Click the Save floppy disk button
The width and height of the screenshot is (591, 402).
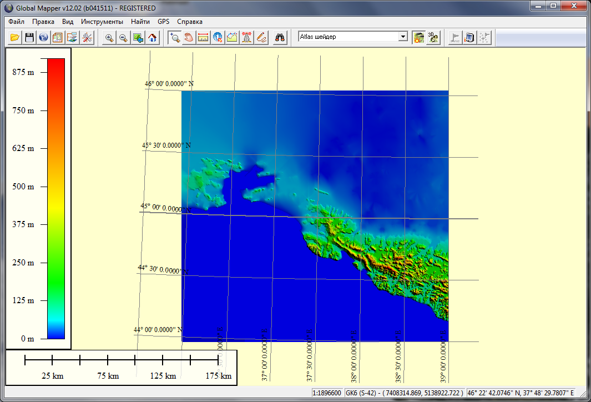coord(29,38)
